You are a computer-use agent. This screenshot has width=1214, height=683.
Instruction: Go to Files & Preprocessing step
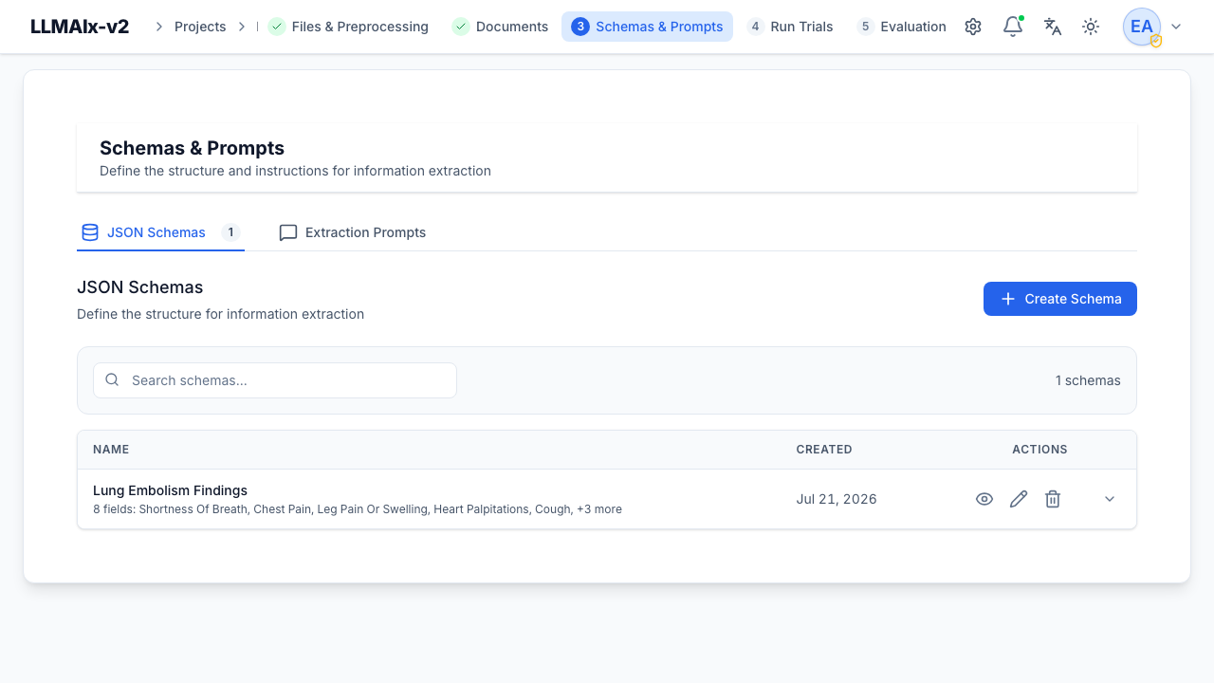348,27
